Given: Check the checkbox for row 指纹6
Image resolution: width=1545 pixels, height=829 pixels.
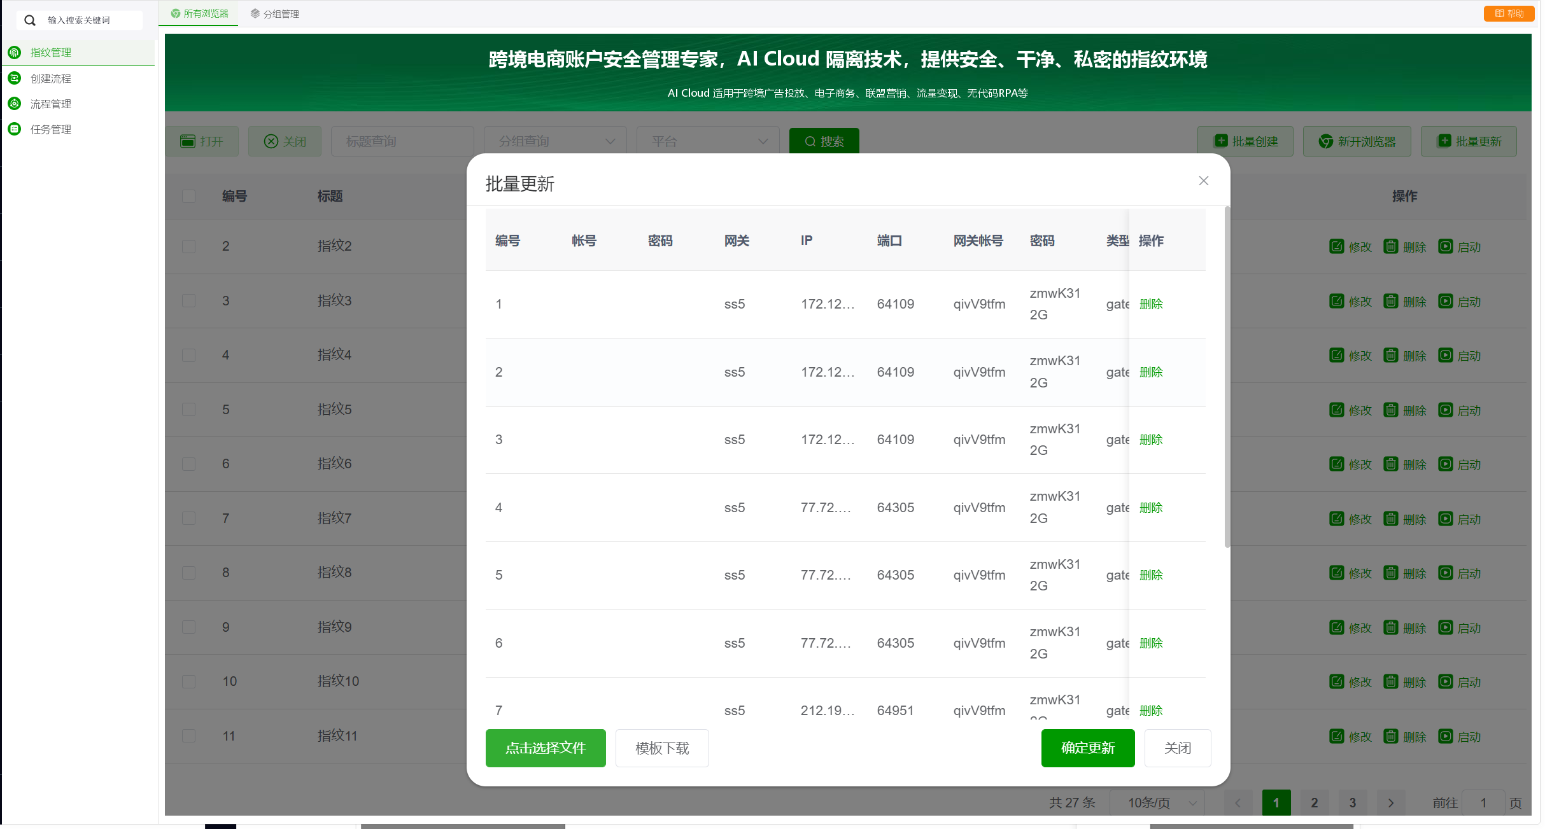Looking at the screenshot, I should 188,464.
